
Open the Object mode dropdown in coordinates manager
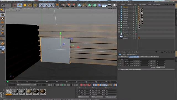pyautogui.click(x=84, y=97)
